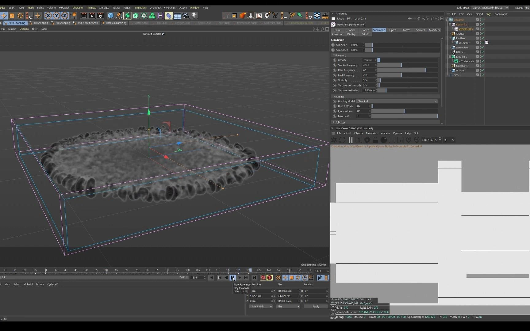Add a Camera object icon
Image resolution: width=530 pixels, height=331 pixels.
[186, 16]
